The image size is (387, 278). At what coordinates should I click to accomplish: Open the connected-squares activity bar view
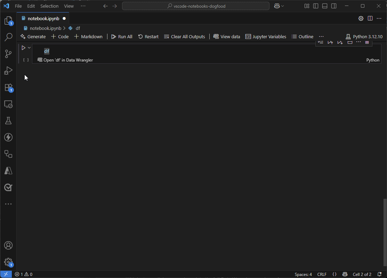(8, 154)
